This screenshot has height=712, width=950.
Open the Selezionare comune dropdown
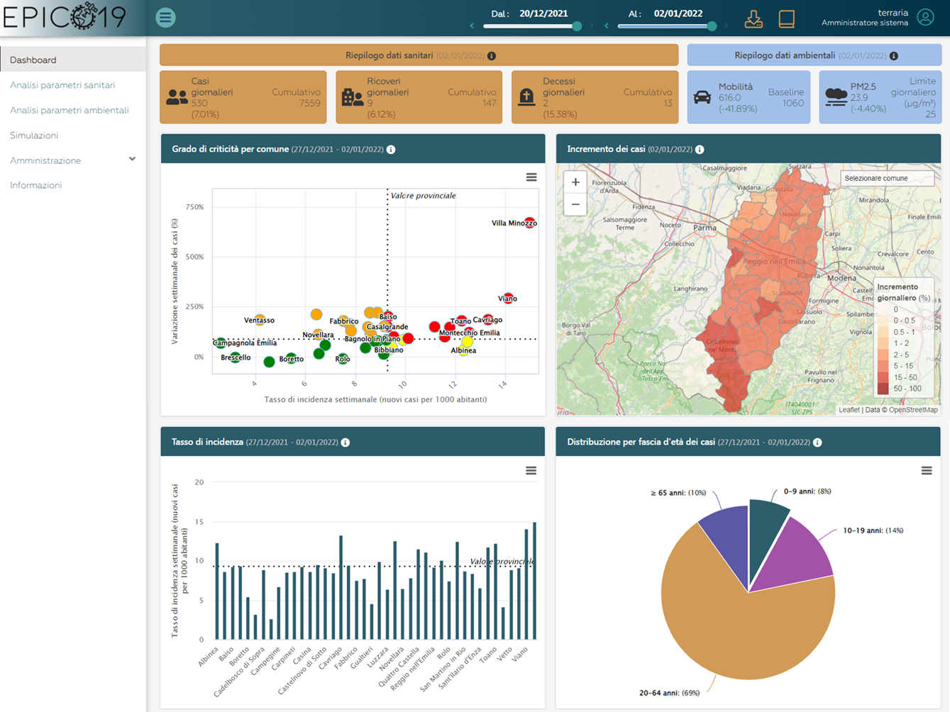tap(887, 179)
